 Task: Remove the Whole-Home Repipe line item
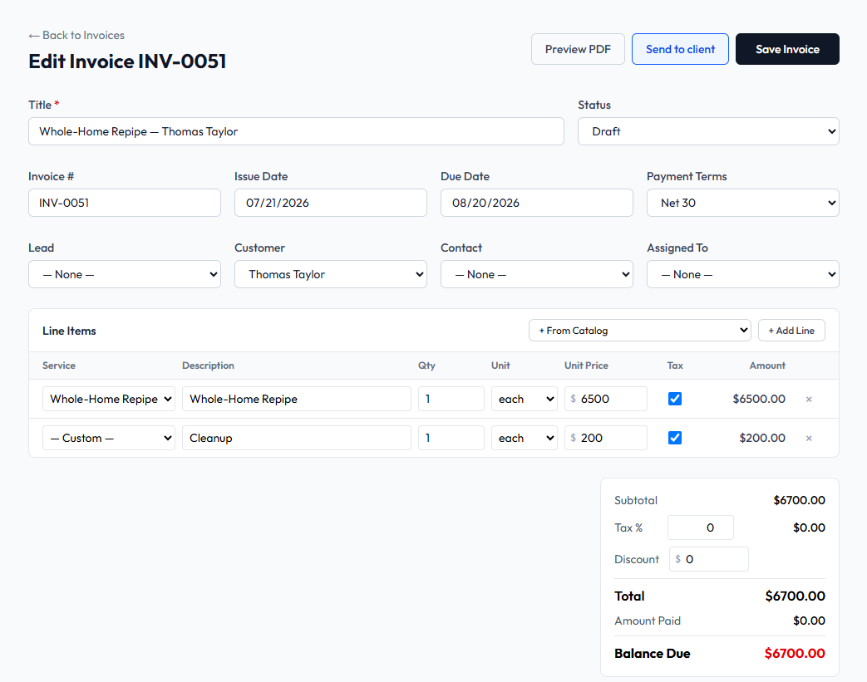point(808,399)
